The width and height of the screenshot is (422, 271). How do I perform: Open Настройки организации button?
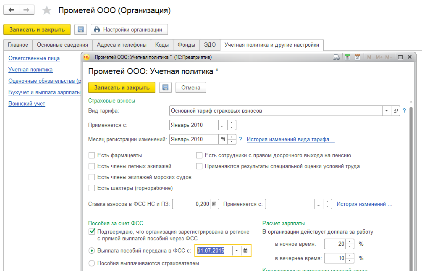pos(129,30)
